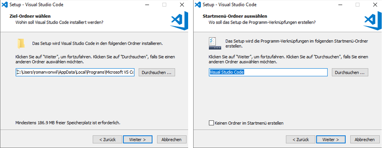The image size is (382, 148).
Task: Click the 'Startmenü-Ordner auswählen' heading
Action: [235, 16]
